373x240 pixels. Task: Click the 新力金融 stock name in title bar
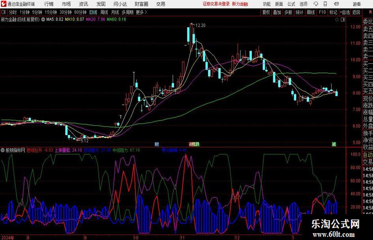tap(240, 4)
